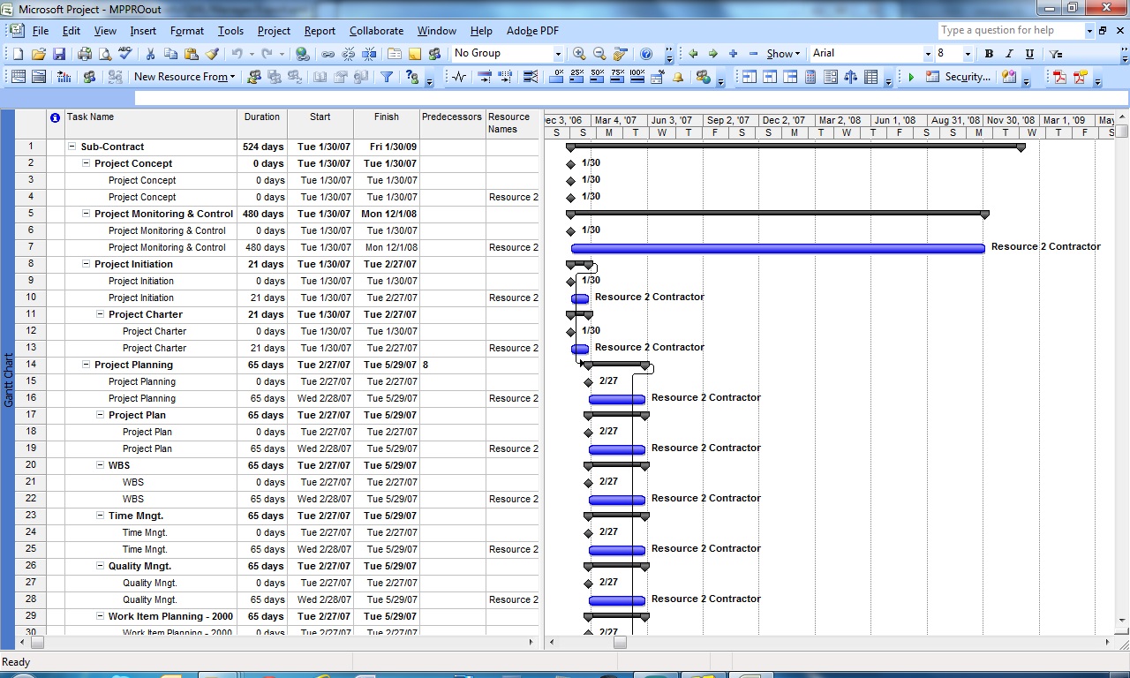Open the Report menu
The height and width of the screenshot is (678, 1130).
[320, 31]
